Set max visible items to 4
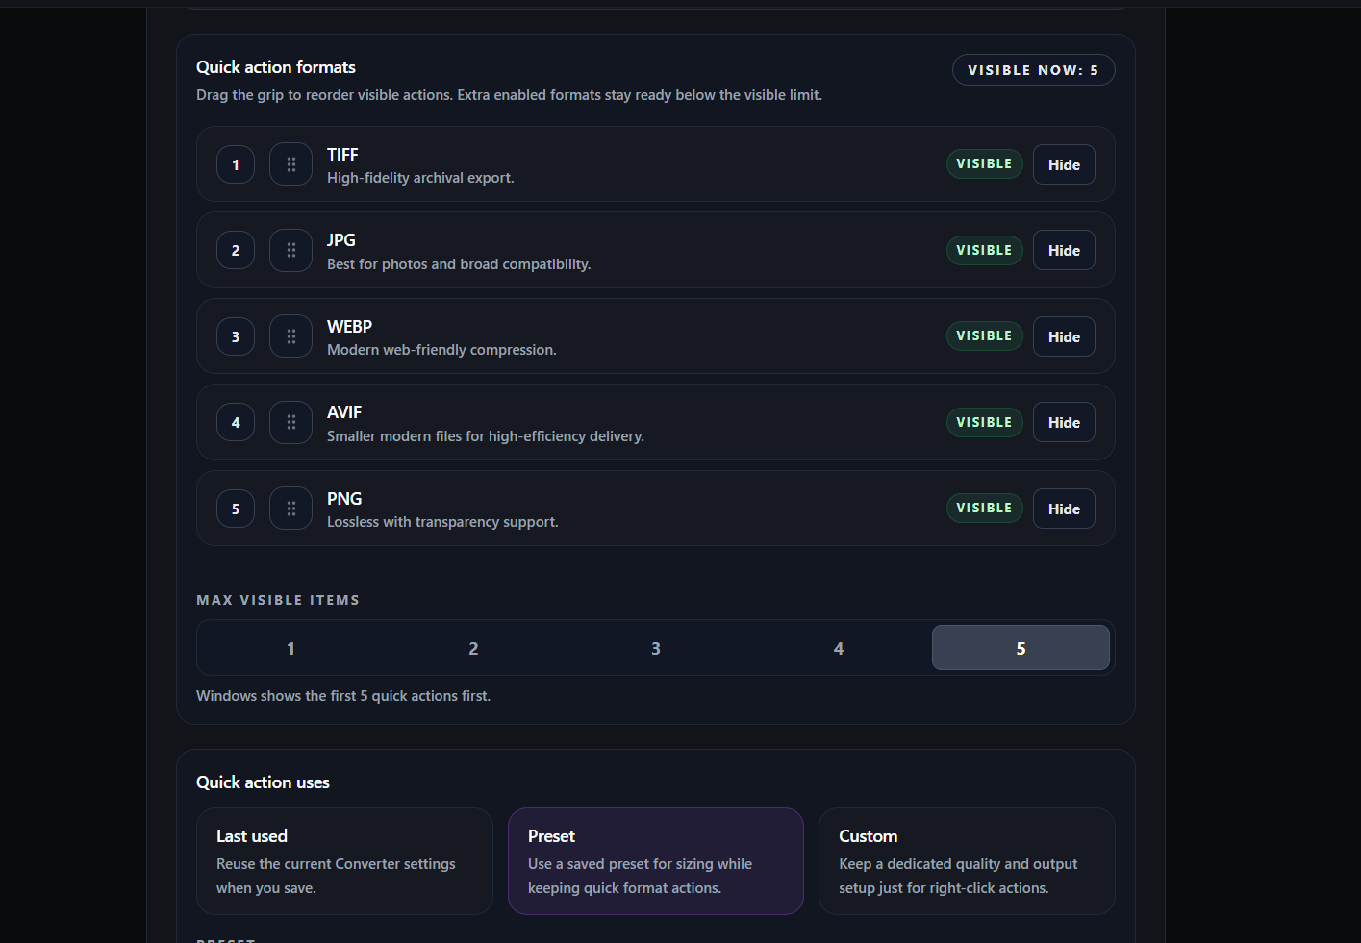The image size is (1361, 943). pyautogui.click(x=839, y=648)
